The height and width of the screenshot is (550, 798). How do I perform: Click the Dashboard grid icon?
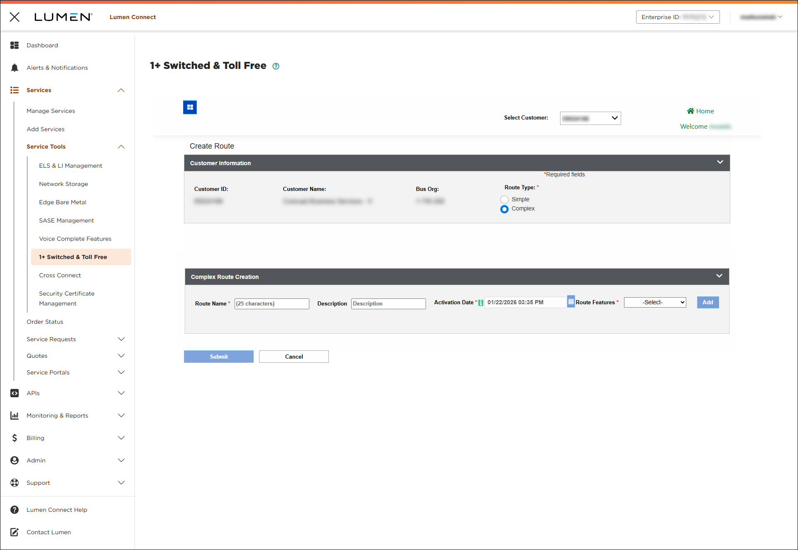pos(15,45)
